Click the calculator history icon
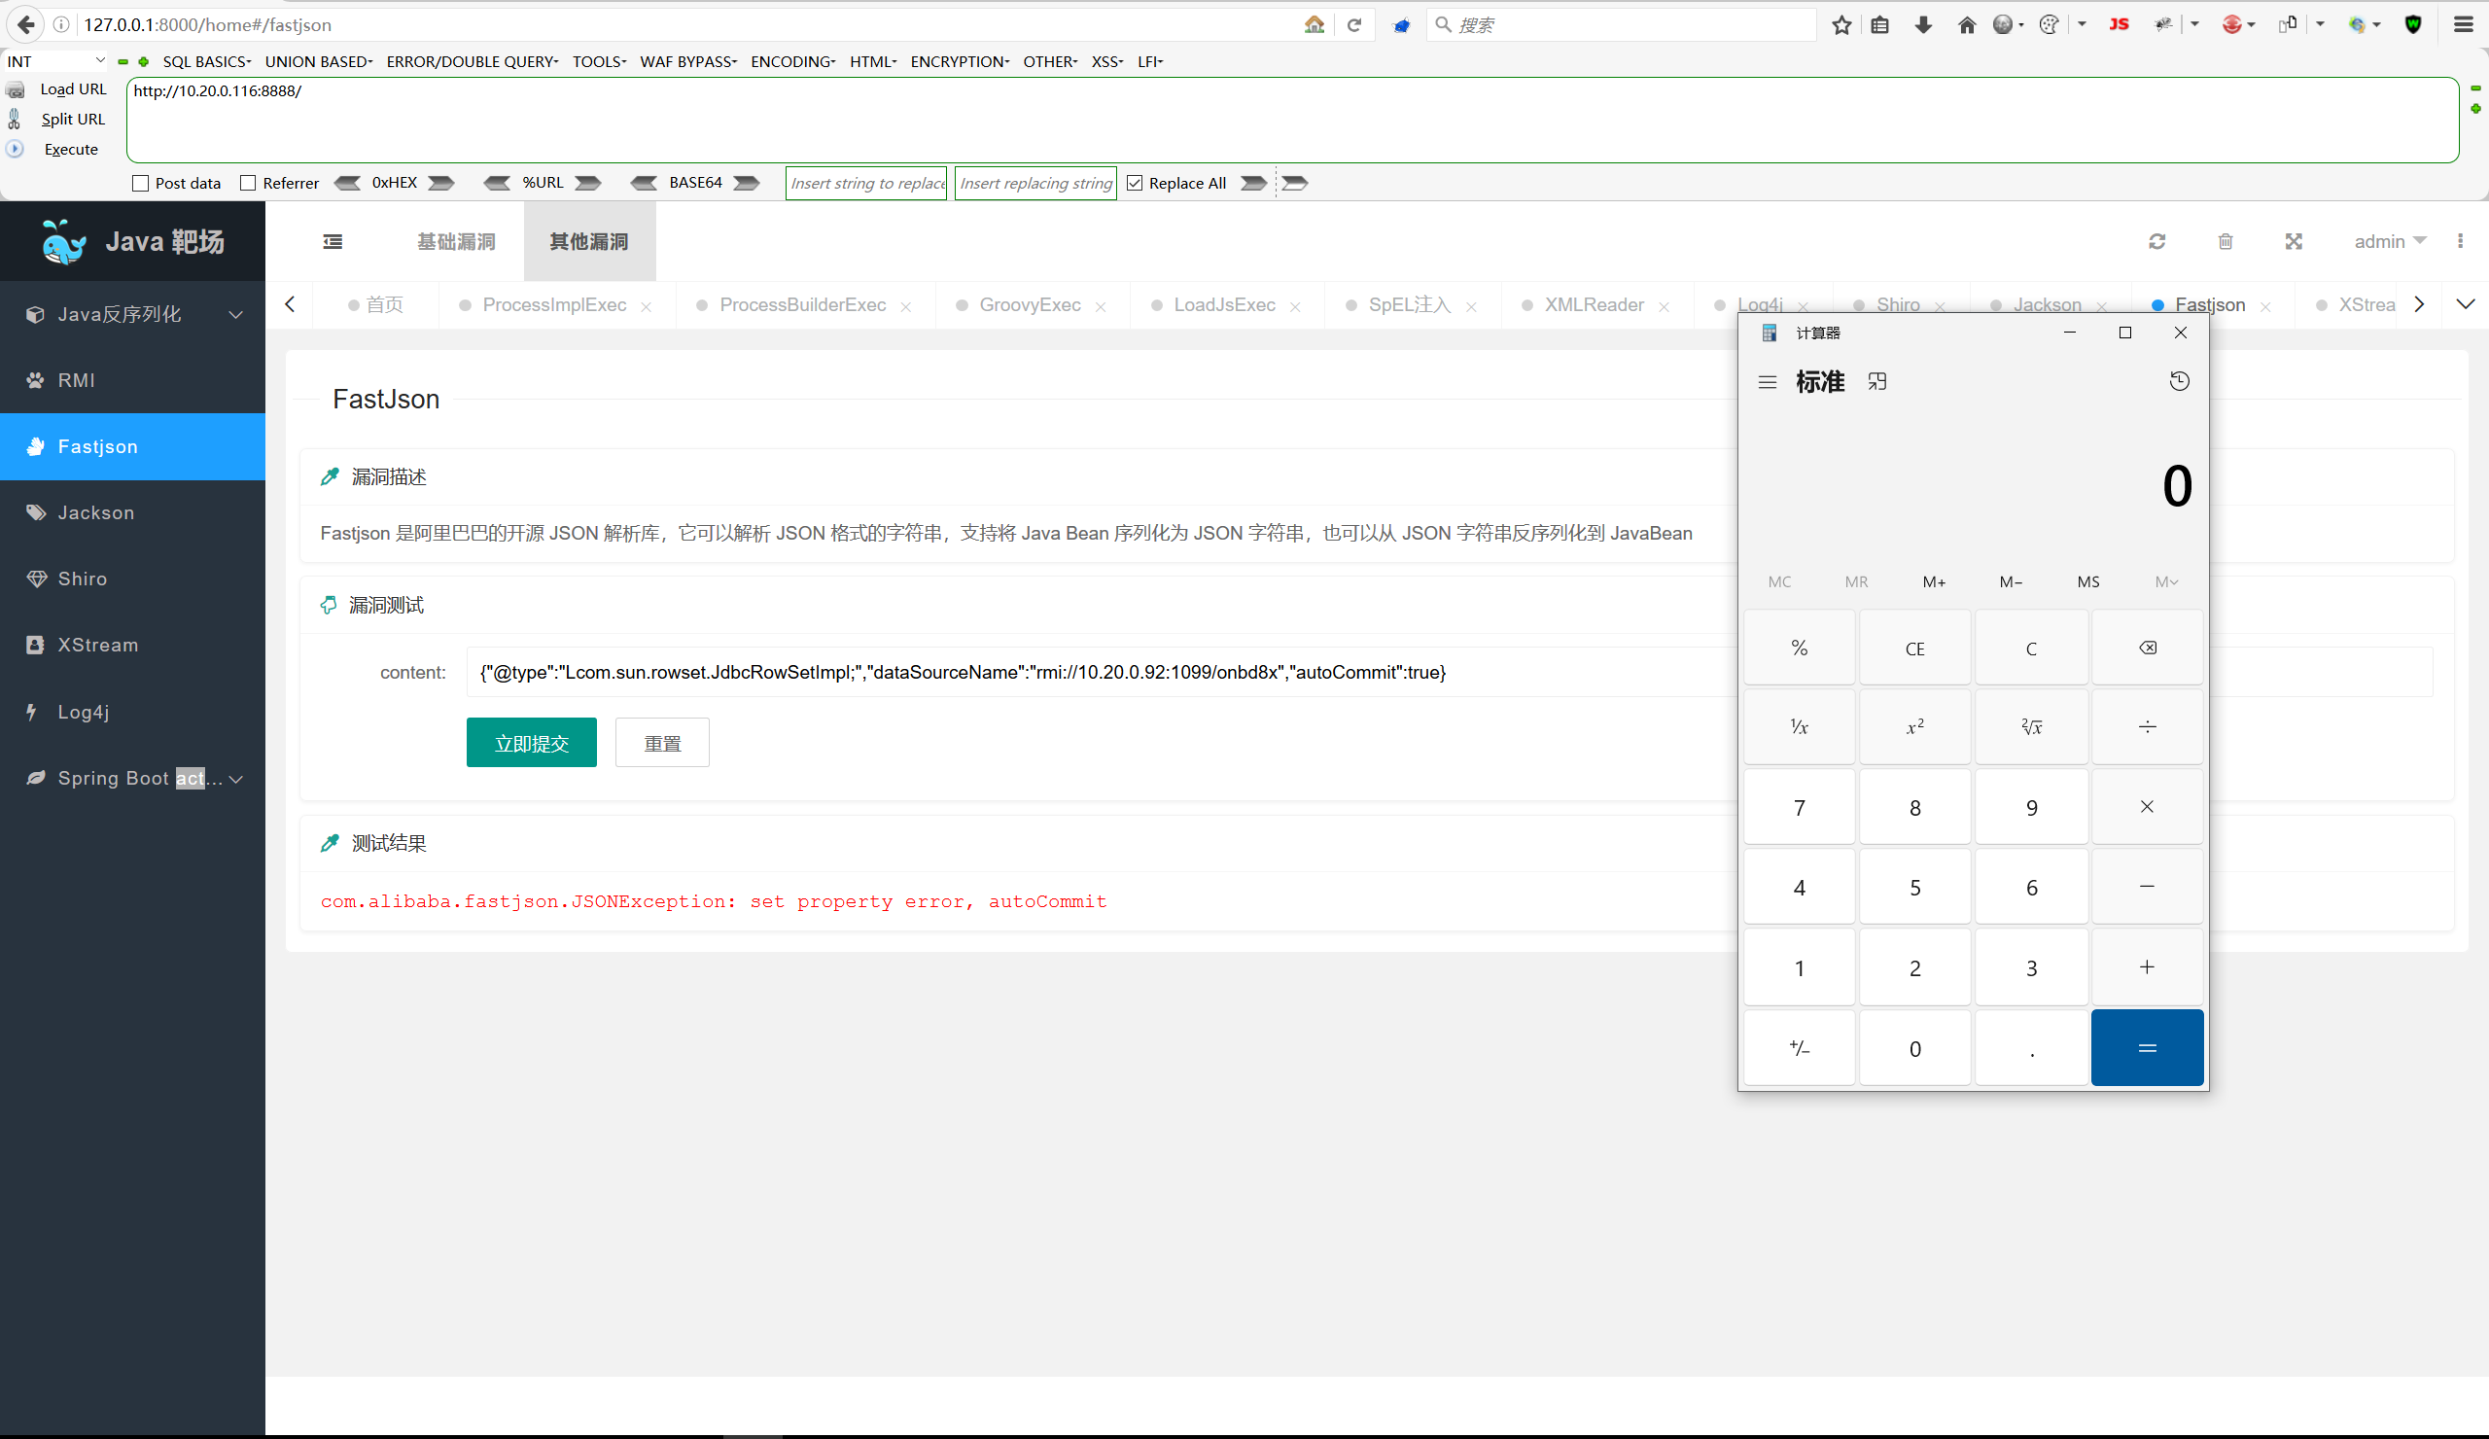 pos(2179,381)
